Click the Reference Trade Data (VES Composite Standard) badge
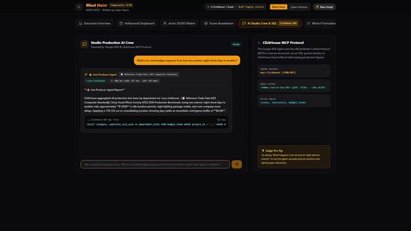This screenshot has width=411, height=231. (149, 74)
